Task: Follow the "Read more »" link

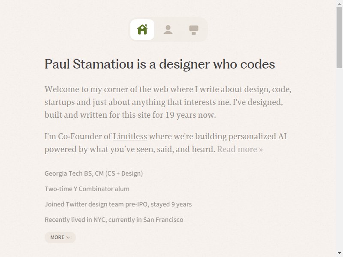Action: pyautogui.click(x=240, y=149)
